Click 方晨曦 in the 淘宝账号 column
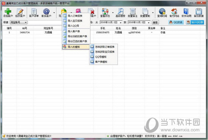Viewport: 208px width, 140px height. (48, 32)
